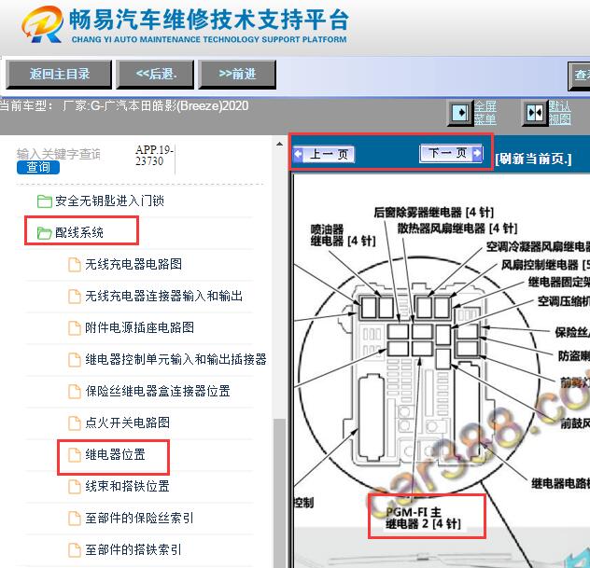Image resolution: width=590 pixels, height=568 pixels.
Task: Click the PGM-FI 主继电器 2 label
Action: click(423, 518)
